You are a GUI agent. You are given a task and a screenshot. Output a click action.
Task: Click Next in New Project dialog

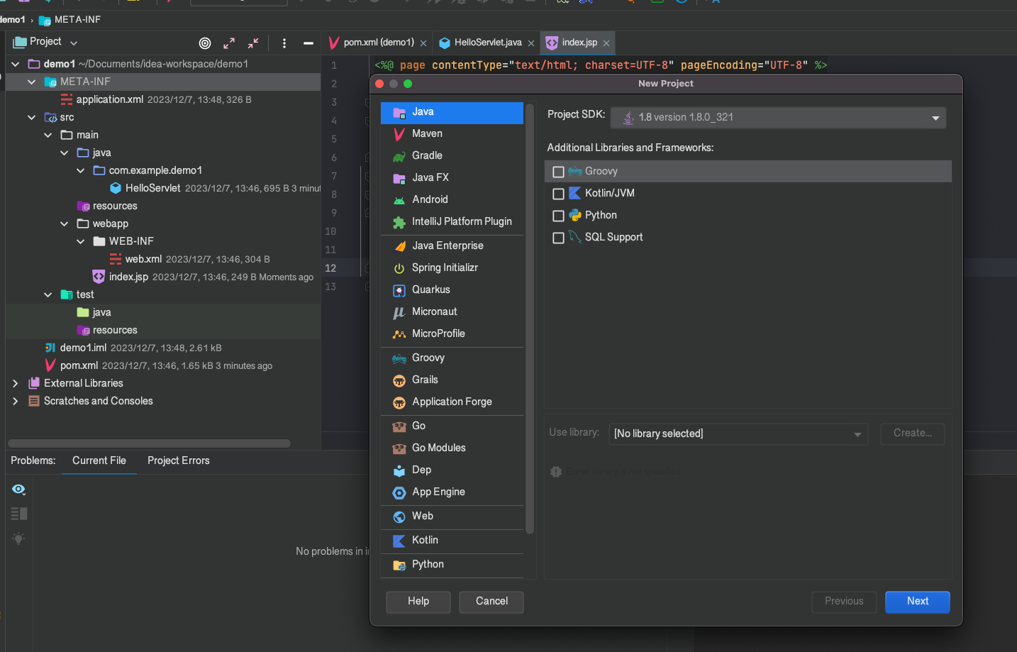[918, 602]
